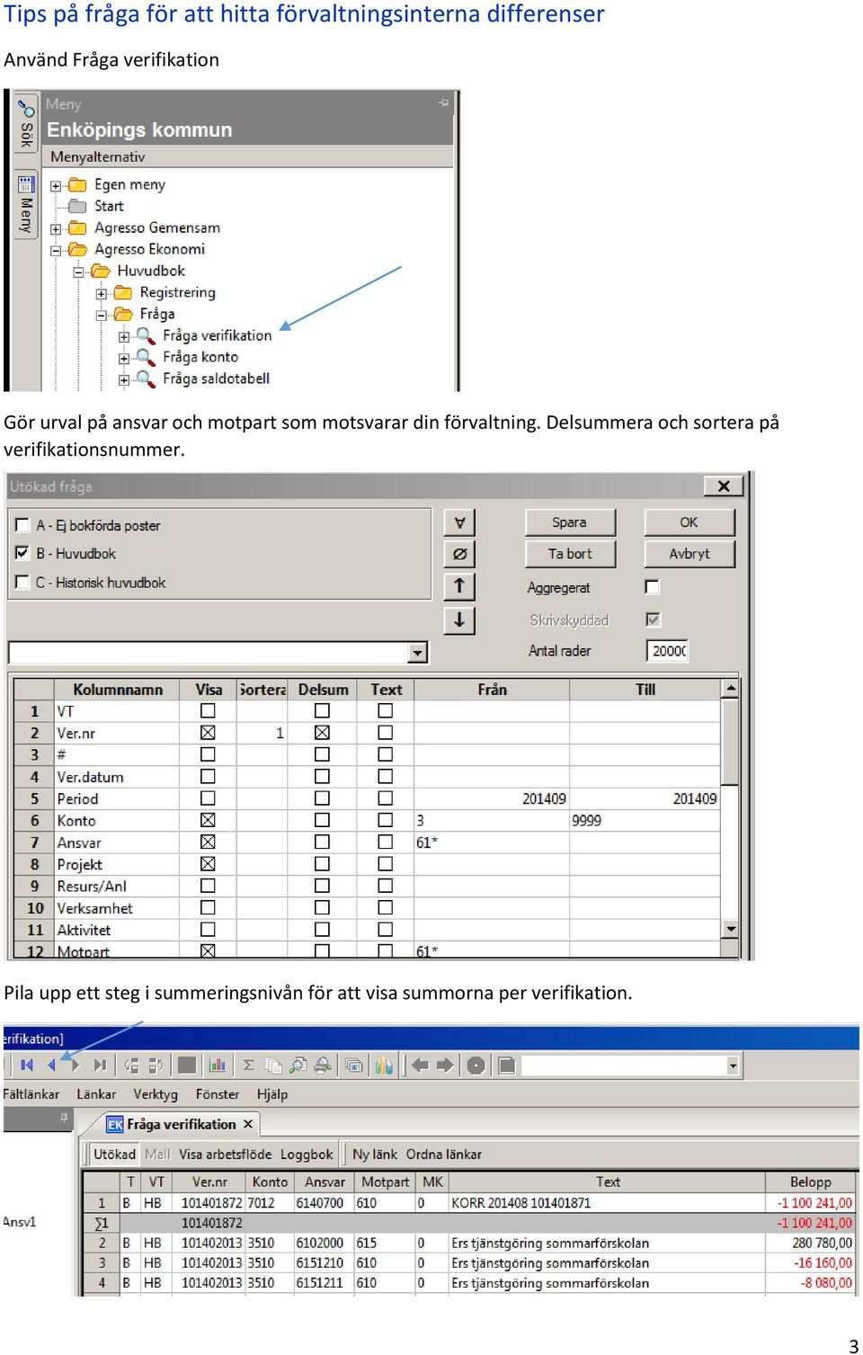Expand the Egen meny tree node
Screen dimensions: 863x1355
tap(56, 186)
